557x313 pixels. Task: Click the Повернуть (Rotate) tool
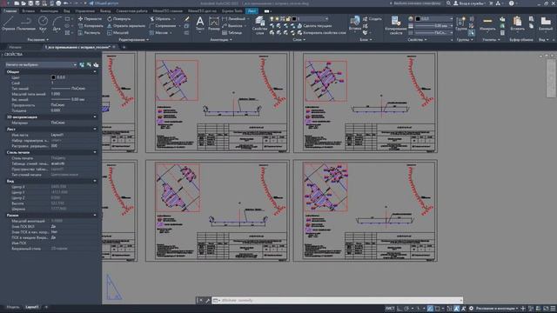[119, 19]
